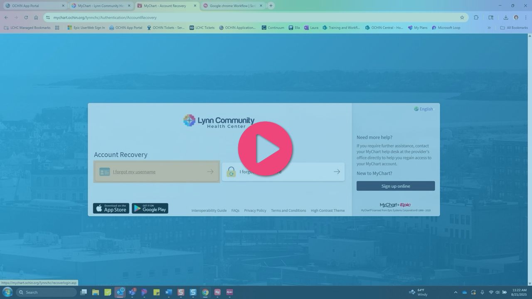Expand the hidden bookmarks overflow chevron
532x299 pixels.
489,28
